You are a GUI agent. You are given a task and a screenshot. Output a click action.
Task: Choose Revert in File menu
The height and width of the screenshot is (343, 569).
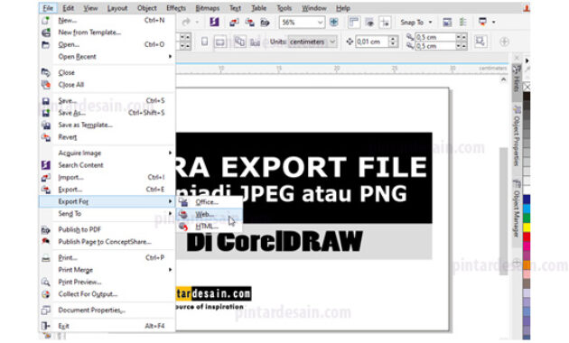point(107,137)
